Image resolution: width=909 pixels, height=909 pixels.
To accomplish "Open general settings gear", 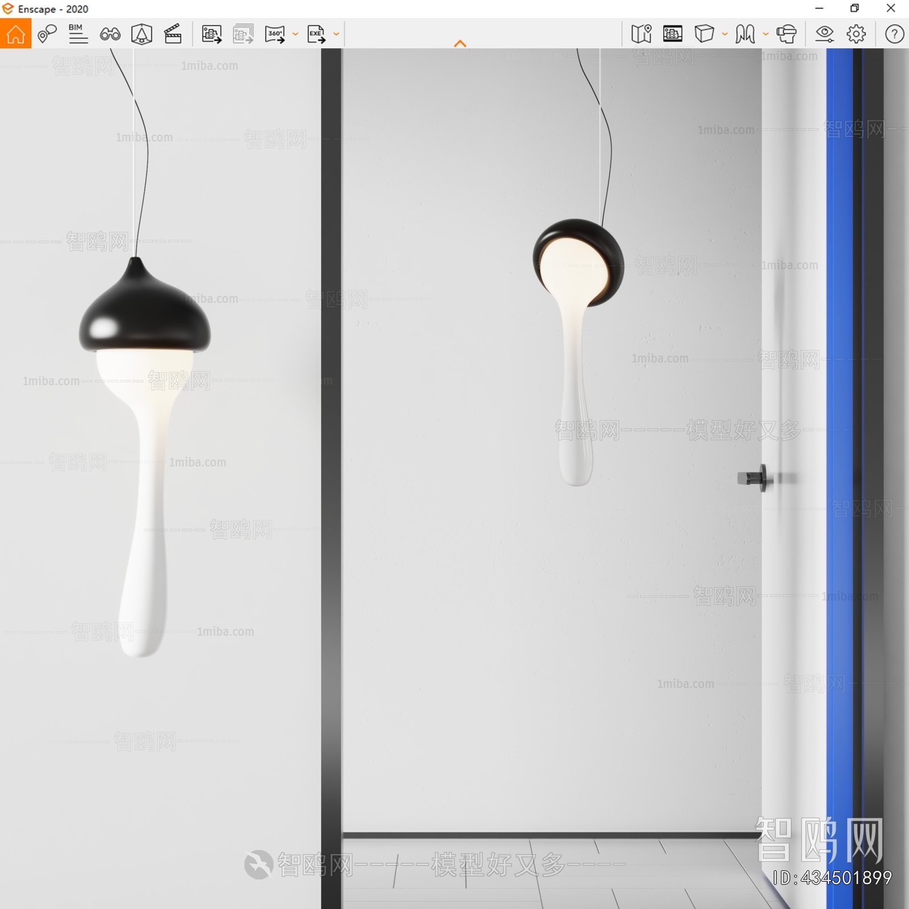I will [856, 34].
